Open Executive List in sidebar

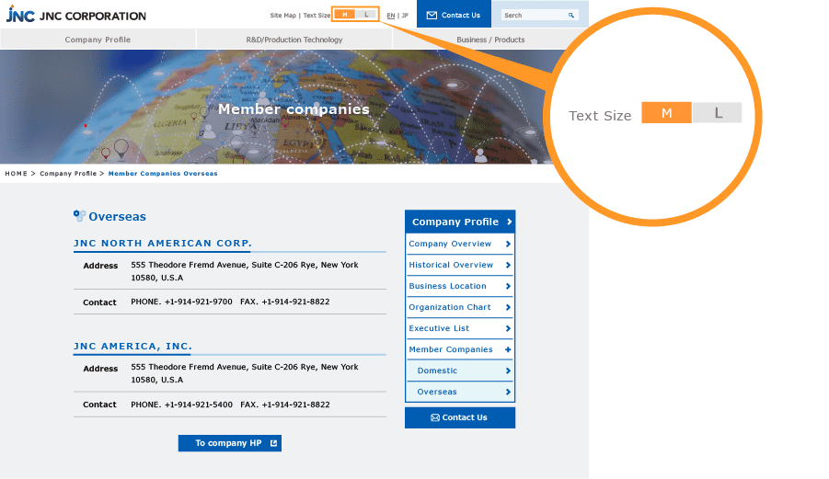[x=460, y=328]
